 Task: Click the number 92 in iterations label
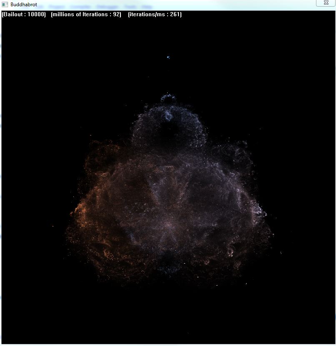coord(116,15)
